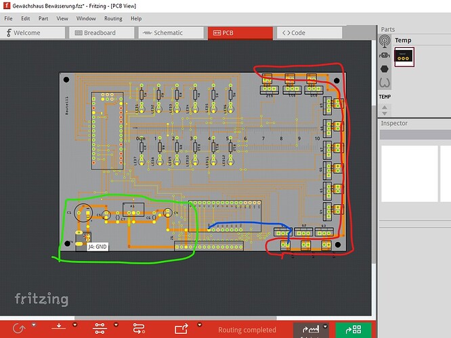Click the View from Below layer icon

pyautogui.click(x=59, y=327)
